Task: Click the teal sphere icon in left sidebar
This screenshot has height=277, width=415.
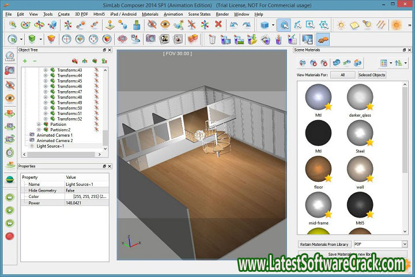Action: 10,179
